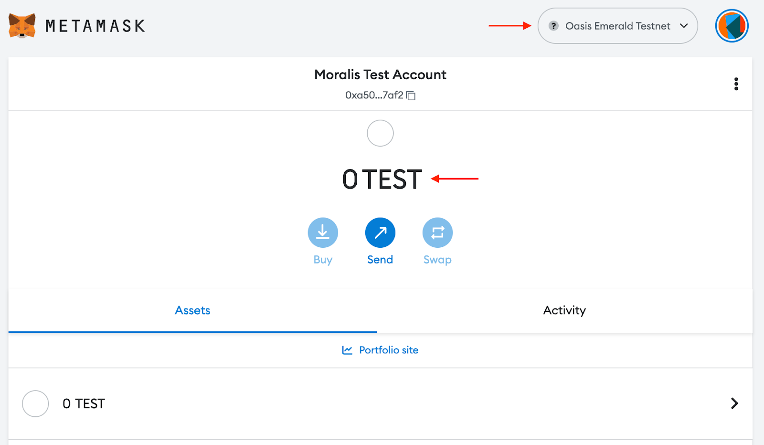Click the Buy label text

pyautogui.click(x=323, y=259)
